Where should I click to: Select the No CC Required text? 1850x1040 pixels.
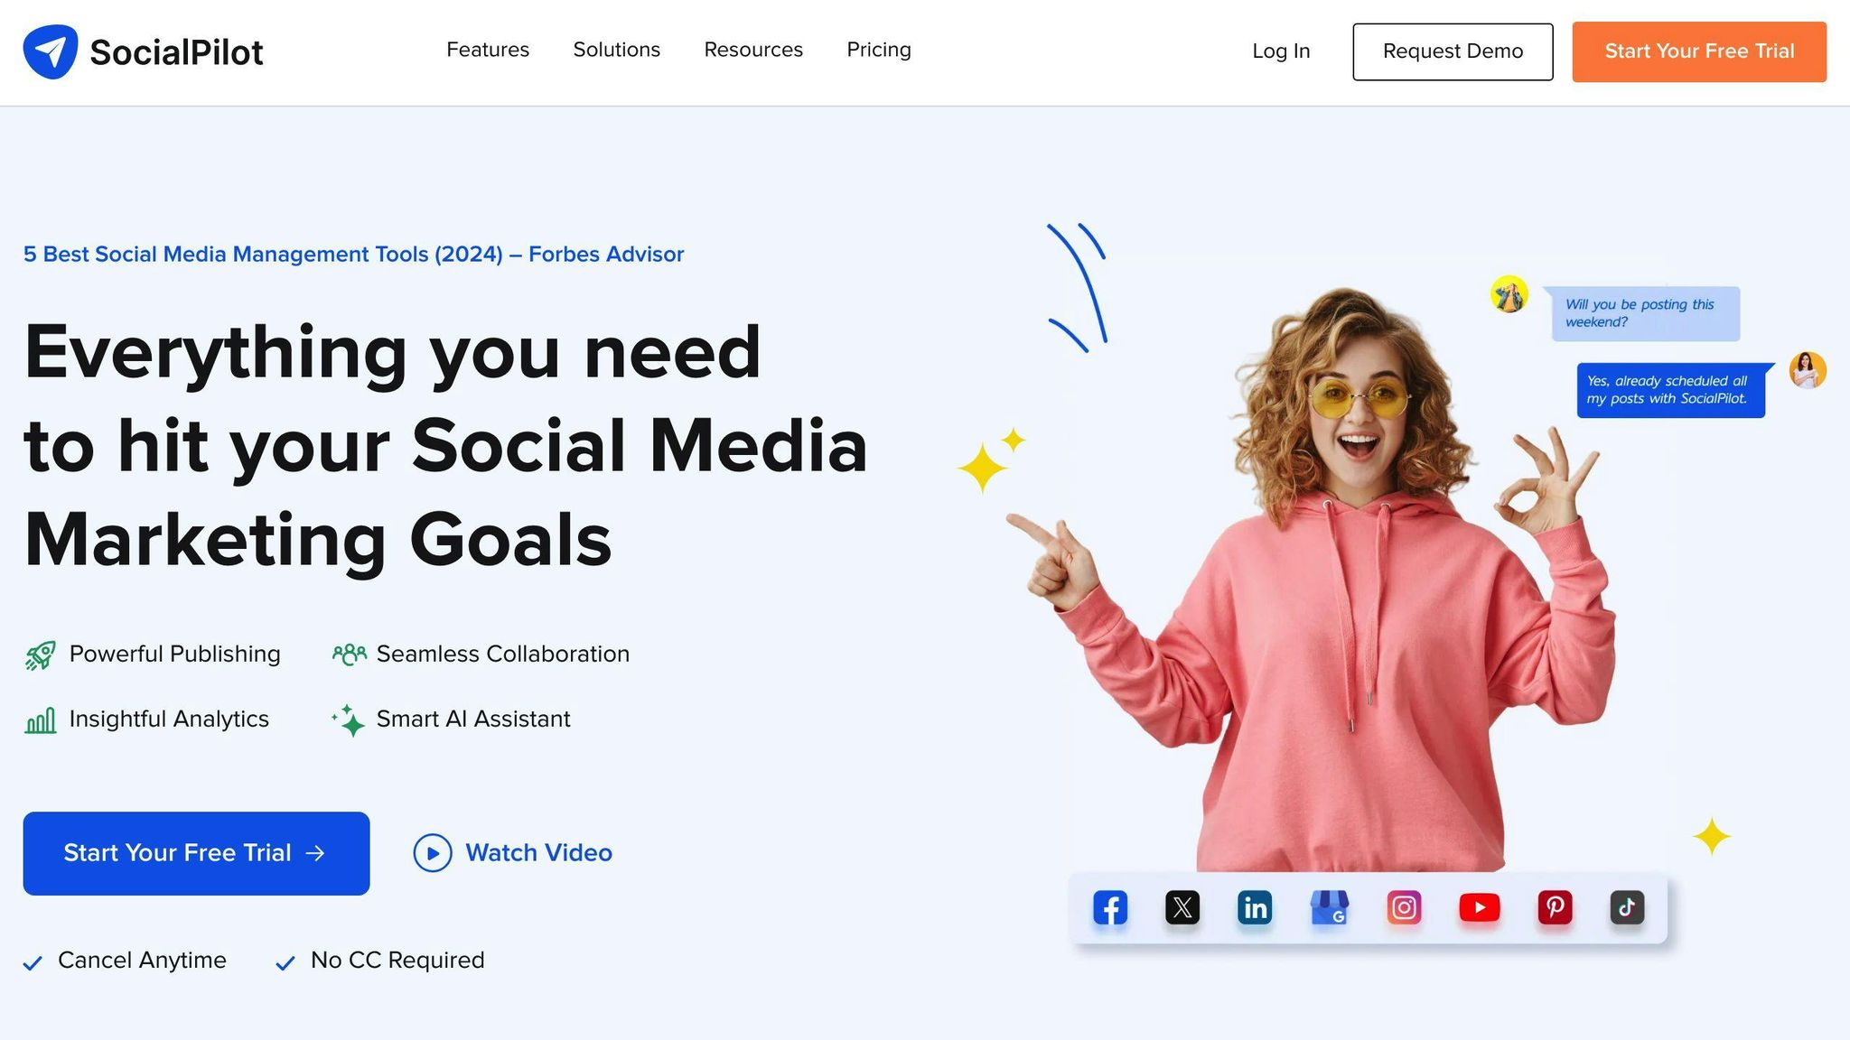(397, 961)
